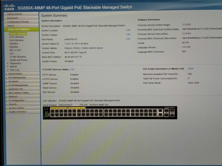The image size is (222, 166).
Task: Select System Summary in the tree
Action: 18,33
